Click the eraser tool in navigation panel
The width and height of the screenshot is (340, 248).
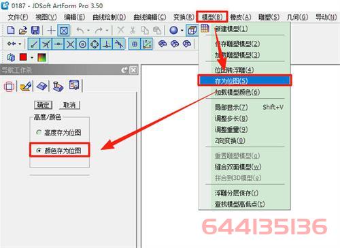point(41,86)
